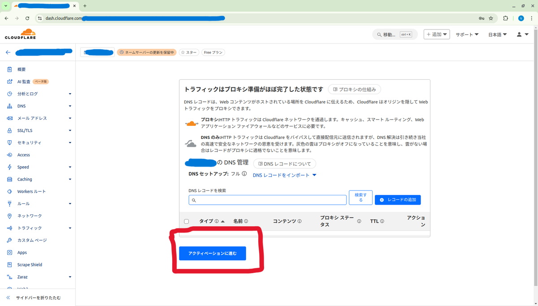Click info icon next to タイプ column
Image resolution: width=538 pixels, height=306 pixels.
click(217, 221)
